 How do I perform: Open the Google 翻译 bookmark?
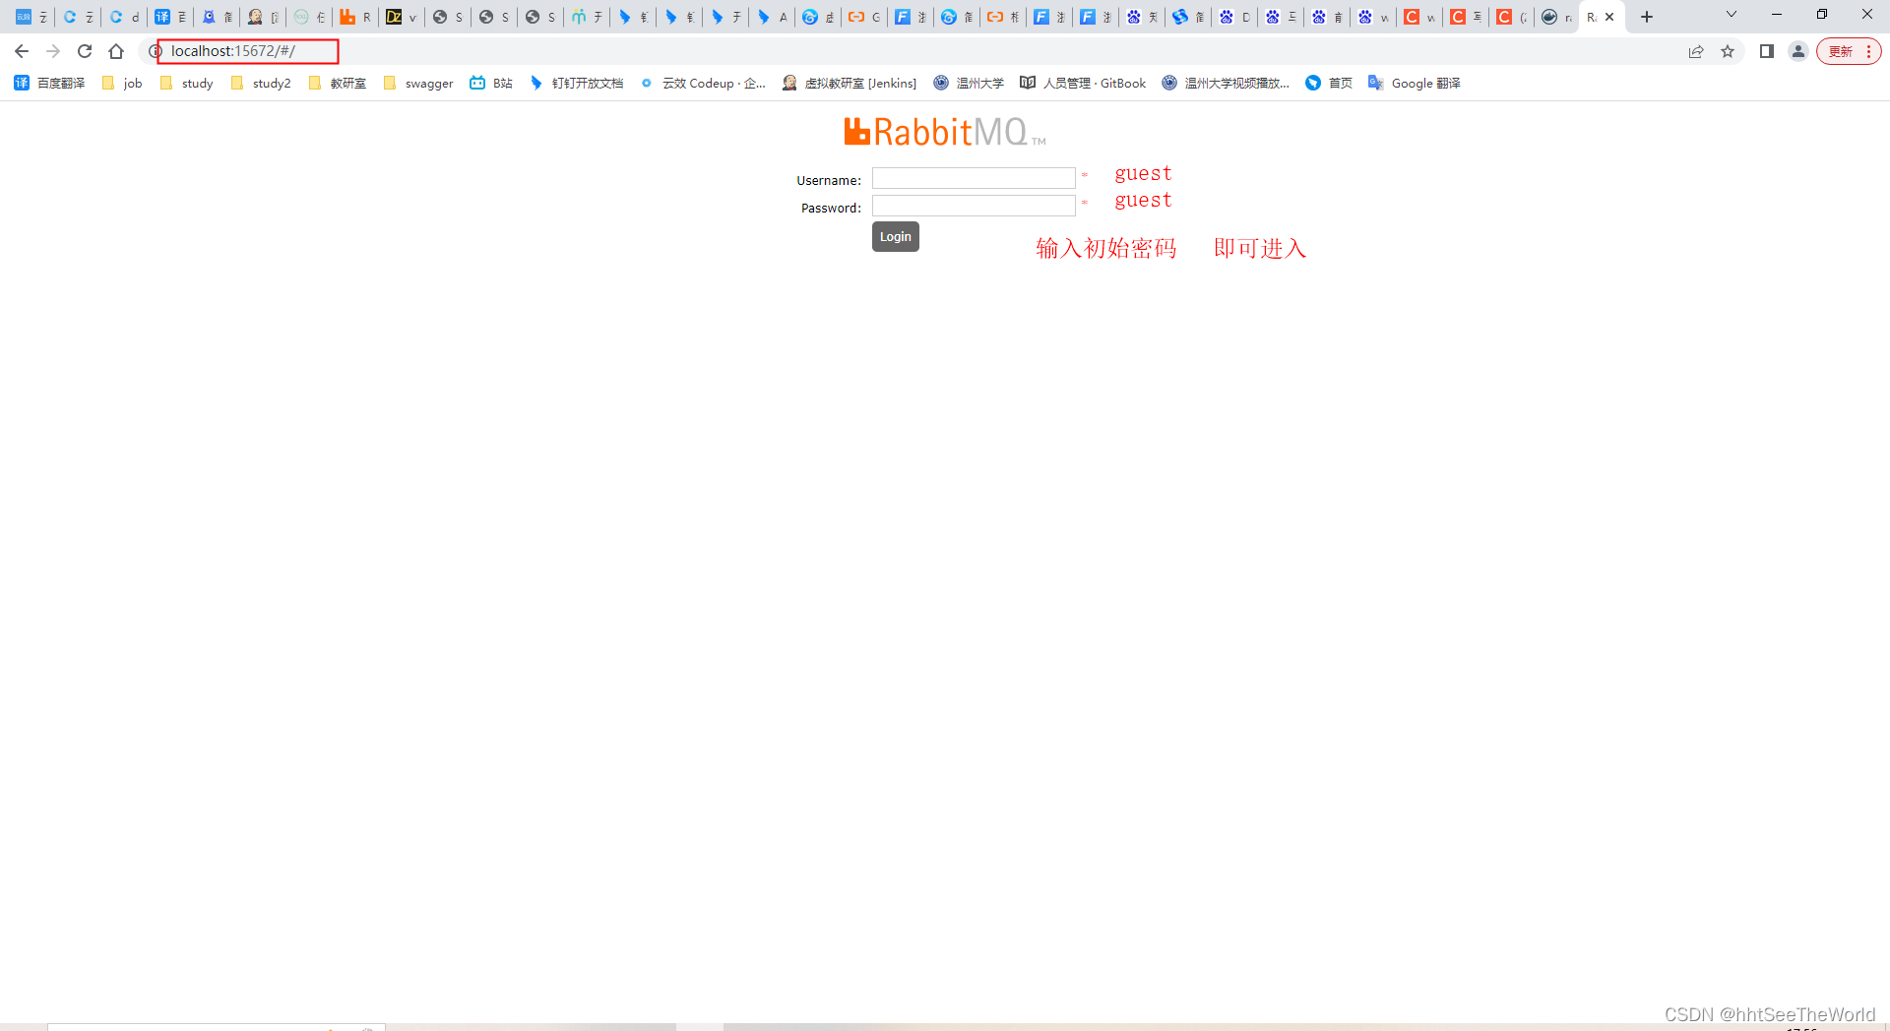(1415, 84)
